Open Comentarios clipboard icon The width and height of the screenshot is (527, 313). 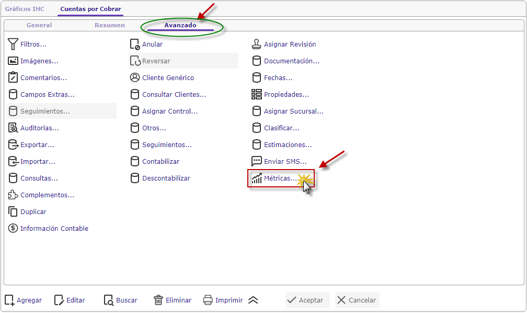(13, 77)
